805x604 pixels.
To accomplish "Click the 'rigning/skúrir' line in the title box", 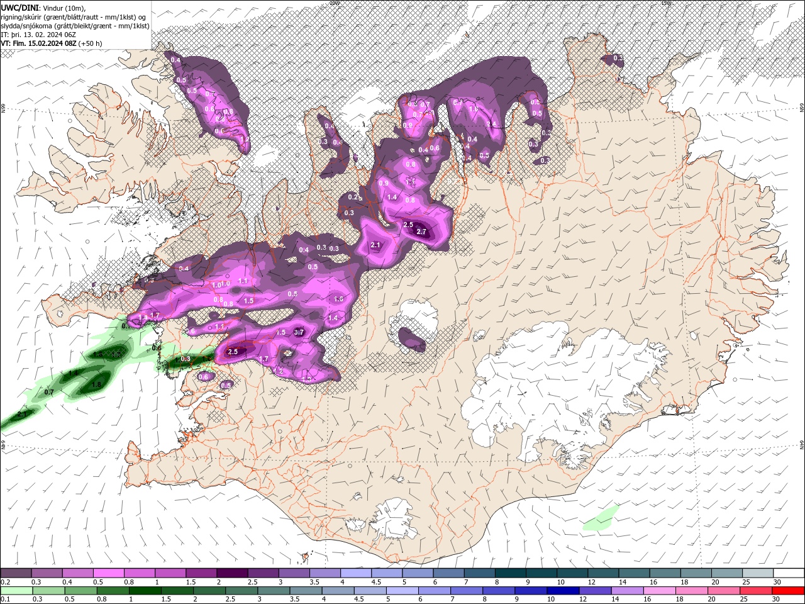I will point(74,16).
